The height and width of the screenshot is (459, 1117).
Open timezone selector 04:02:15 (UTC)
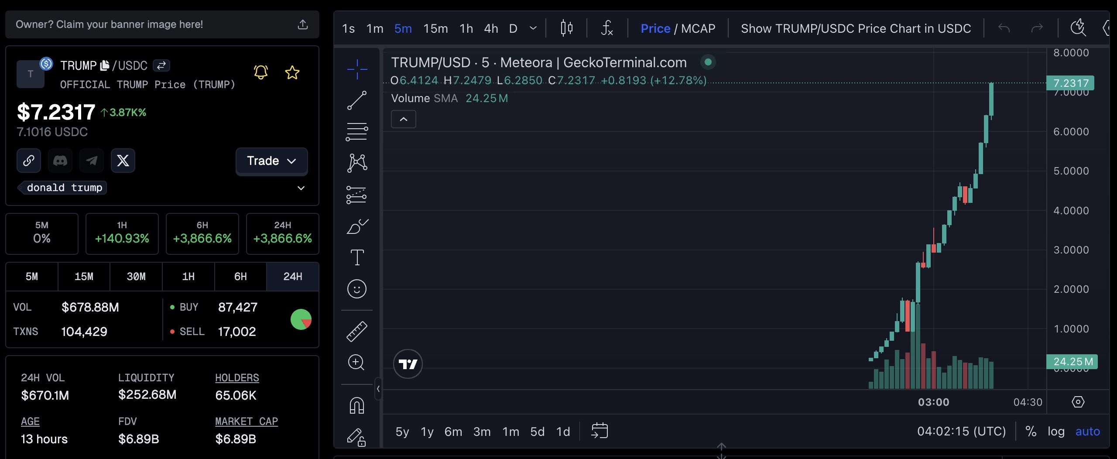click(961, 431)
